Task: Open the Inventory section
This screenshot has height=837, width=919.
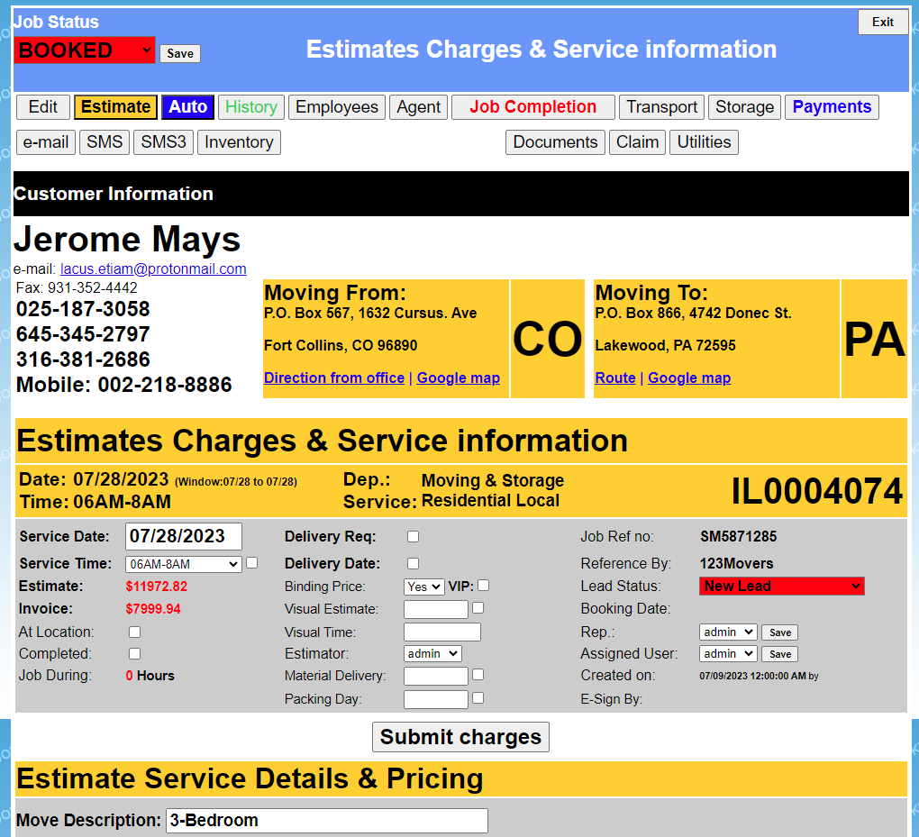Action: point(239,142)
